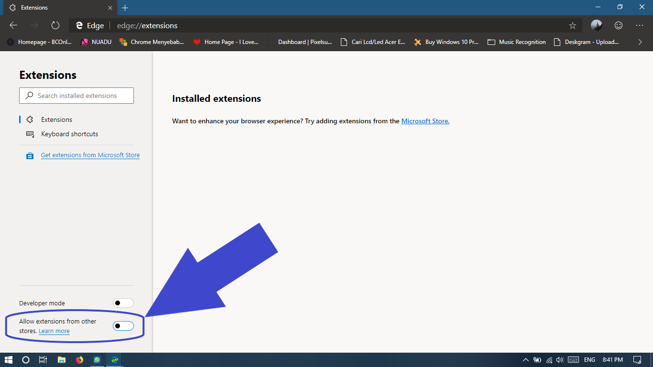This screenshot has width=653, height=367.
Task: Show hidden system tray icons
Action: tap(526, 360)
